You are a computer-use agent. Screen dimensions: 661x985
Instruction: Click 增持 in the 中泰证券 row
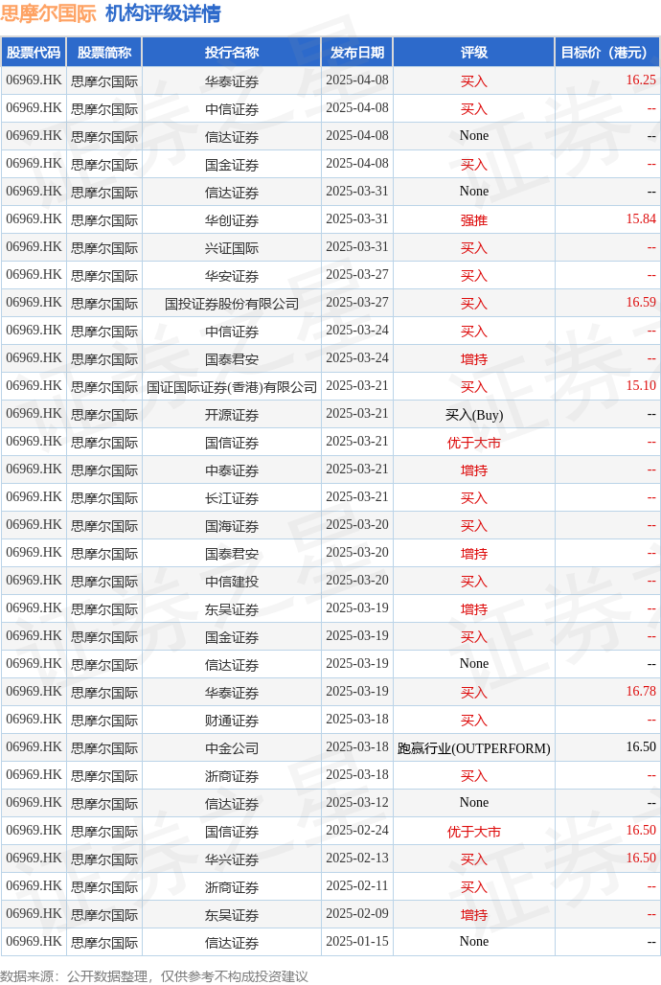coord(474,470)
